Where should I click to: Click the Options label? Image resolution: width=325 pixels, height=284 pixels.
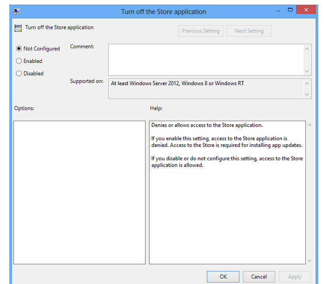click(x=24, y=108)
